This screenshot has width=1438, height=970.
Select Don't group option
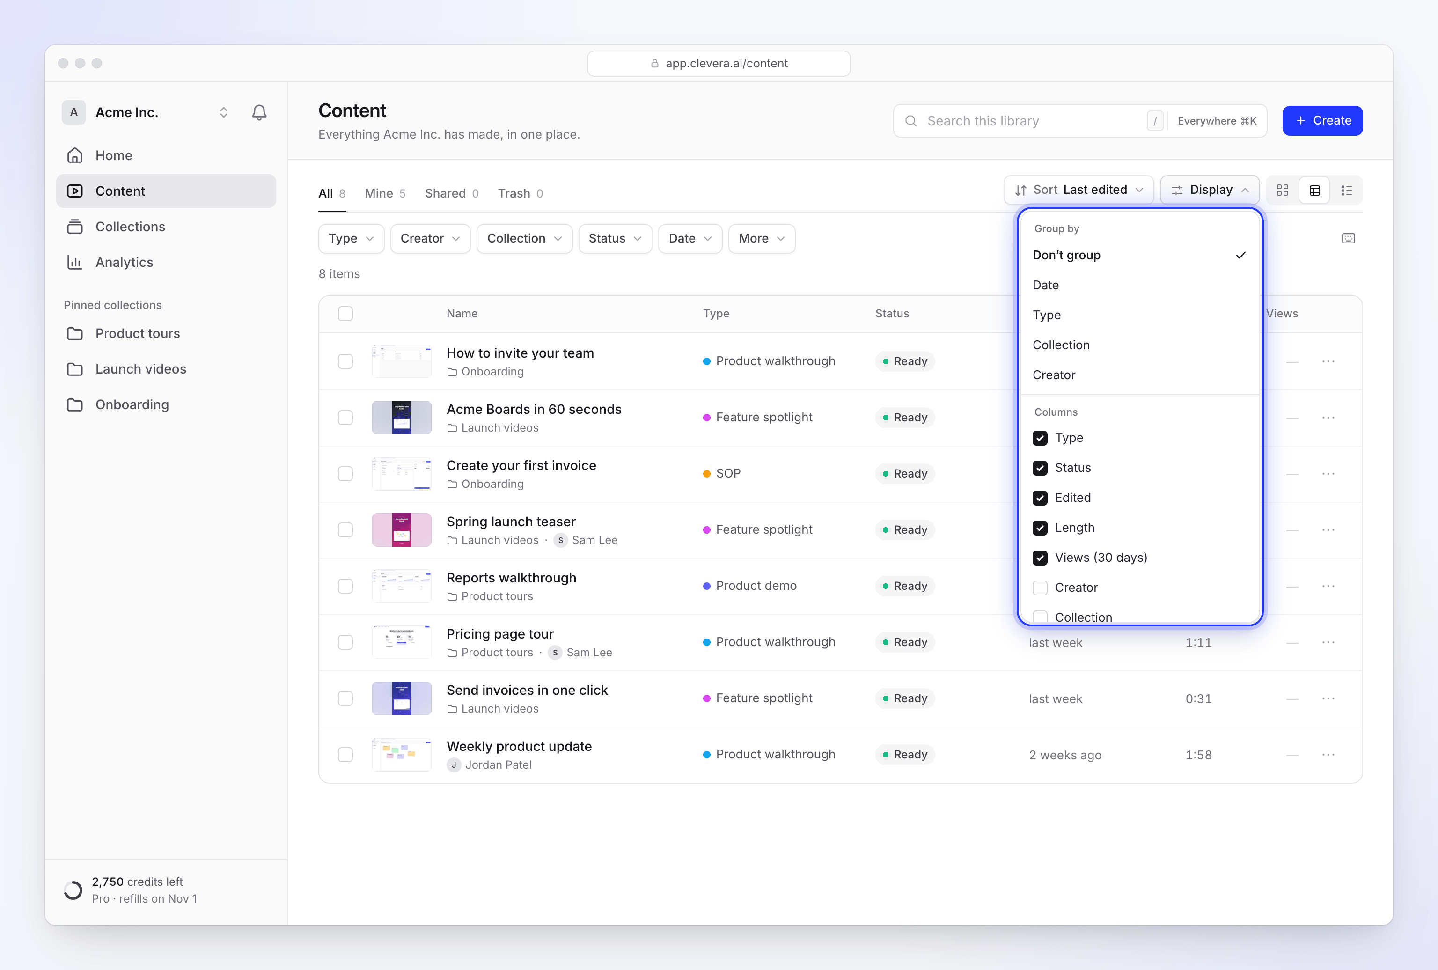pos(1139,256)
